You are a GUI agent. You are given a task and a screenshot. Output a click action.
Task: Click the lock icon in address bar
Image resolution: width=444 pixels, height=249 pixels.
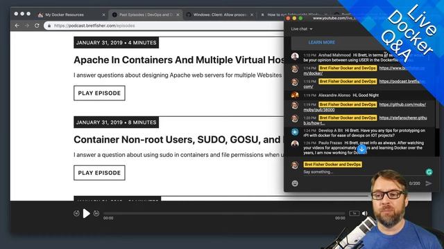(49, 26)
